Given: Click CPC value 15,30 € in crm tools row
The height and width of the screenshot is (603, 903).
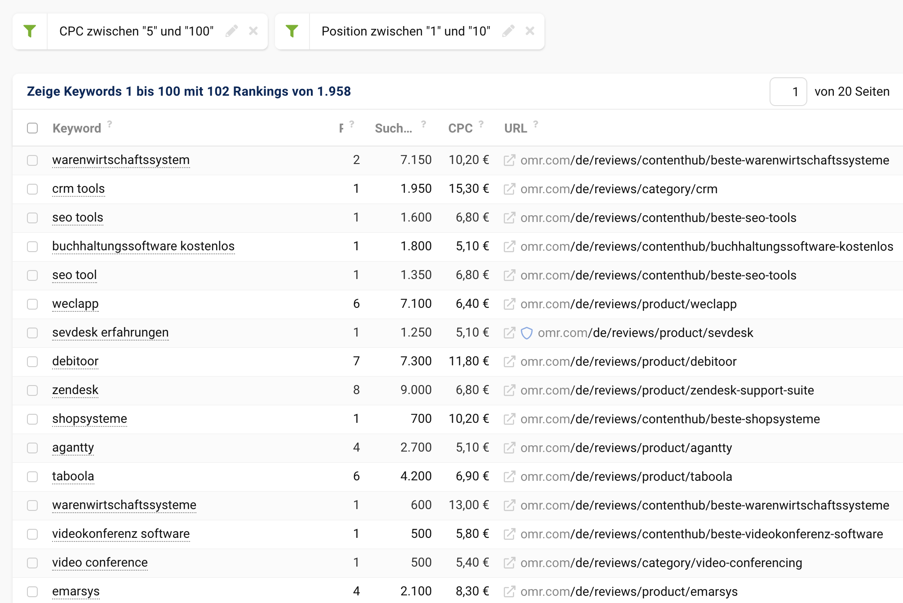Looking at the screenshot, I should click(469, 189).
